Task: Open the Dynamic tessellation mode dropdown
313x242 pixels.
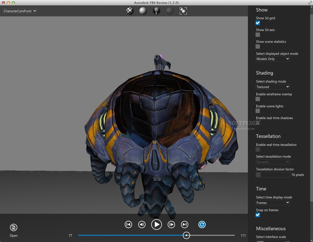Action: pos(273,162)
